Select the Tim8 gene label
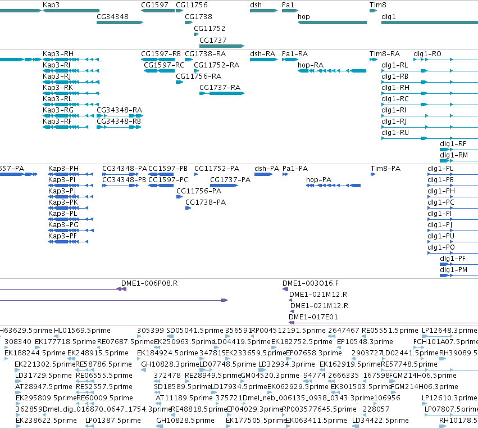Screen dimensions: 478x429 click(x=378, y=5)
